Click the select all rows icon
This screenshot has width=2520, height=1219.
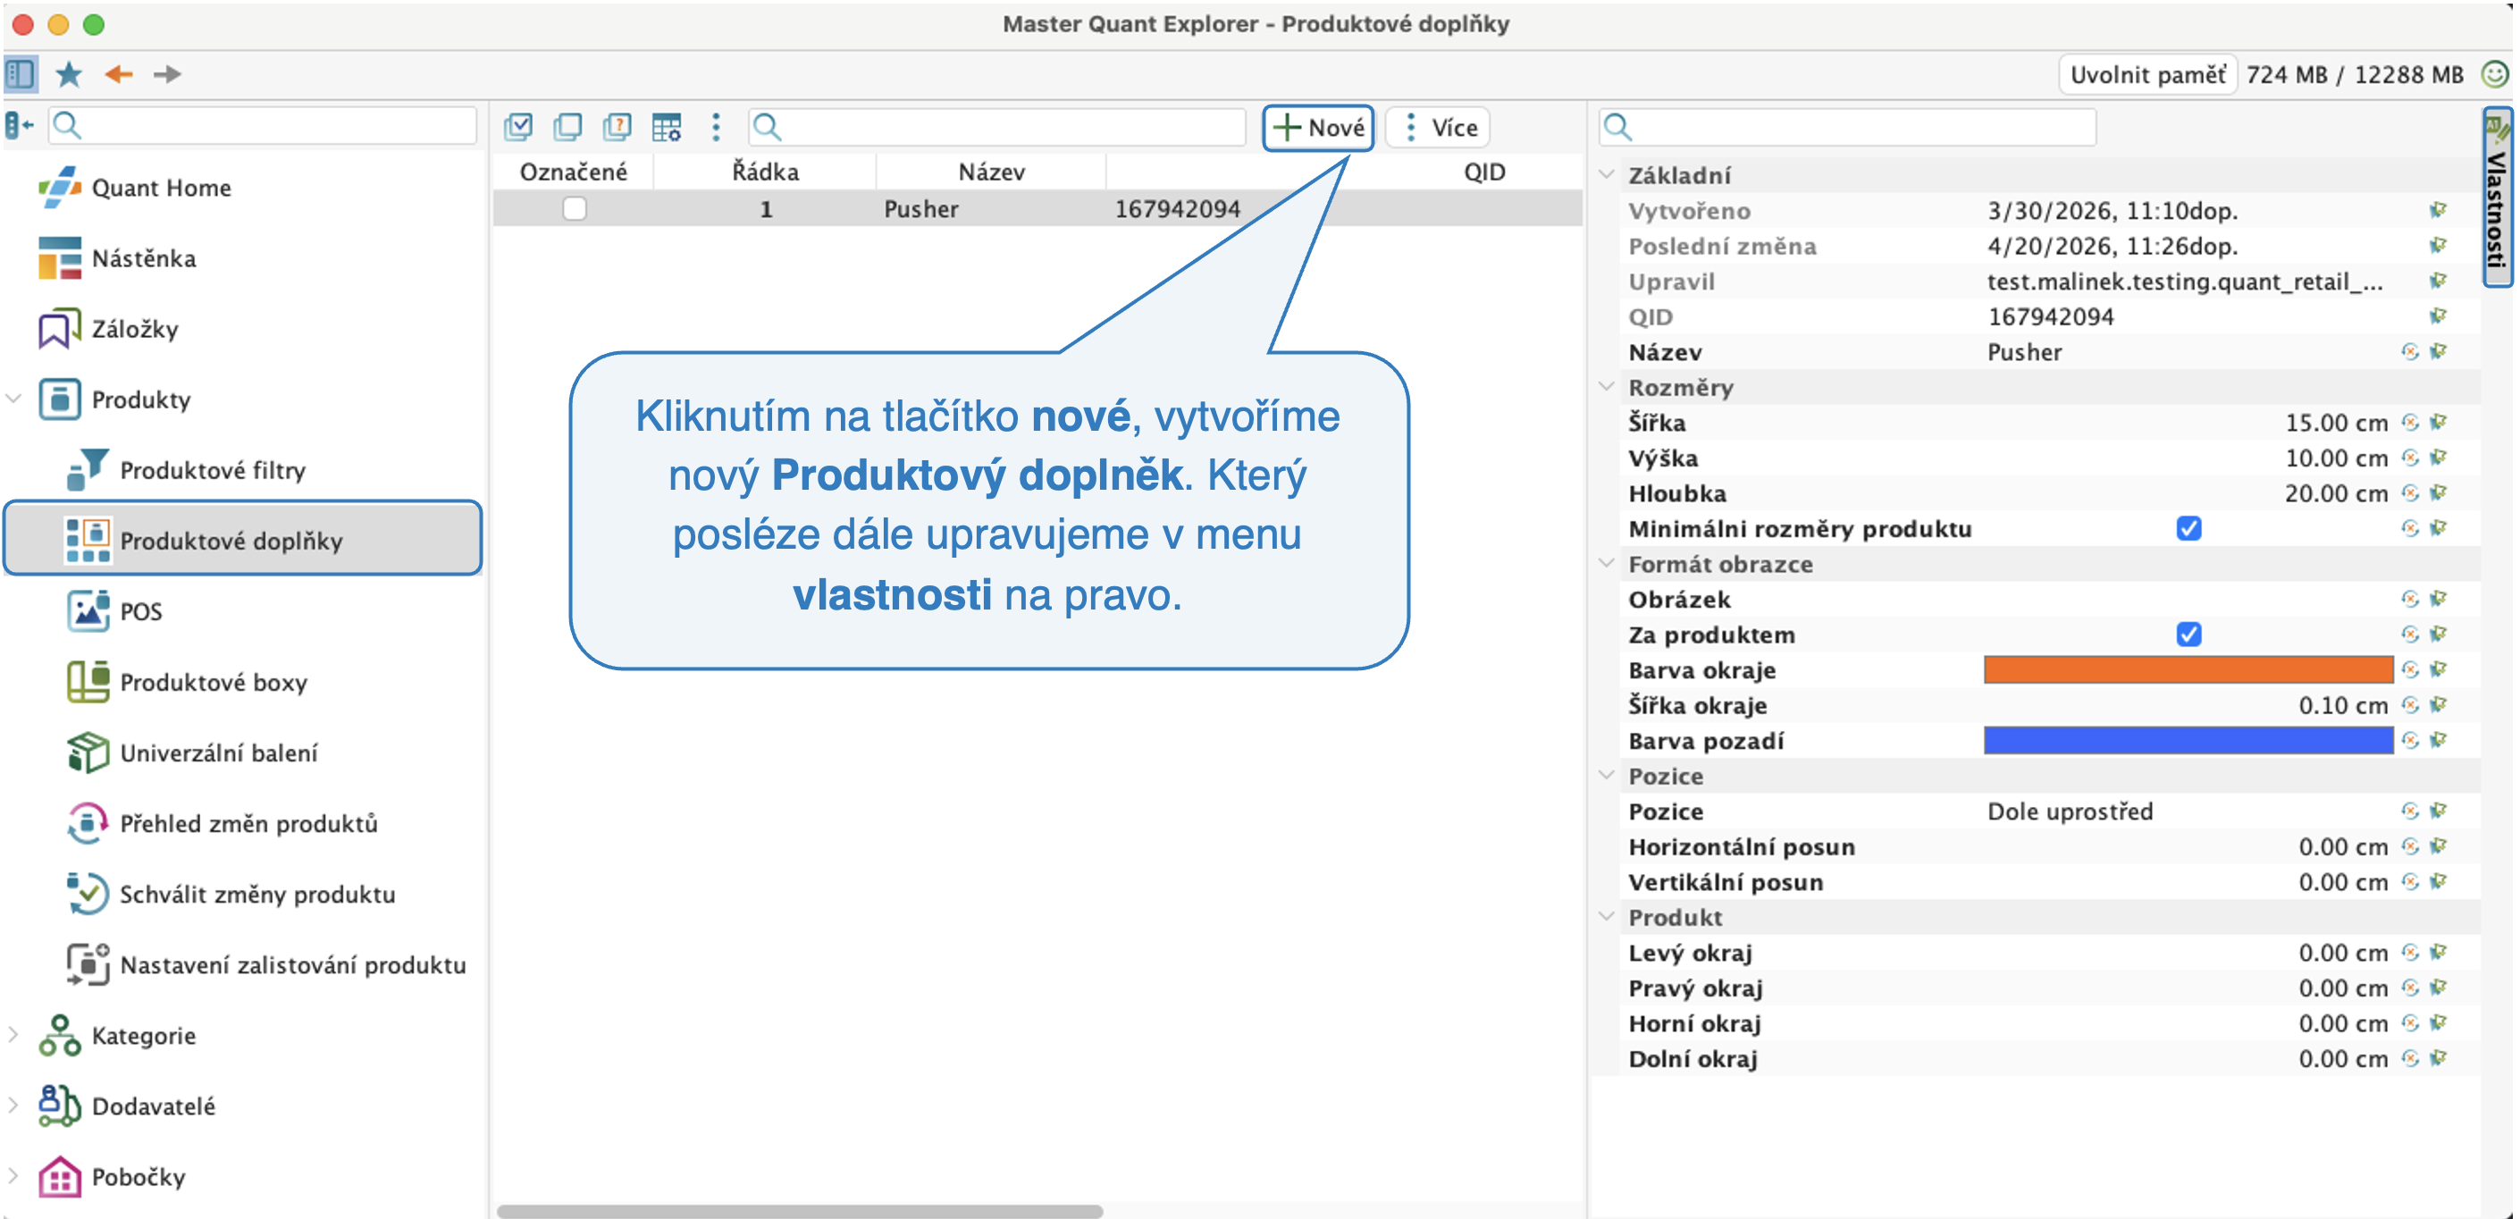[x=518, y=126]
